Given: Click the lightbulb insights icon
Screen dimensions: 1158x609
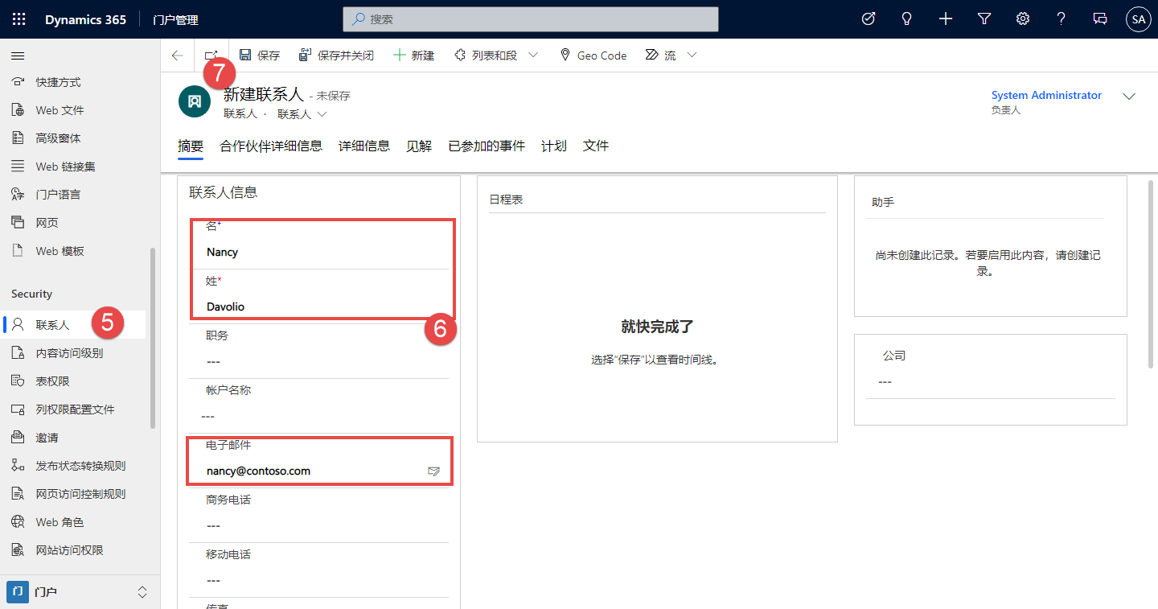Looking at the screenshot, I should pyautogui.click(x=906, y=18).
